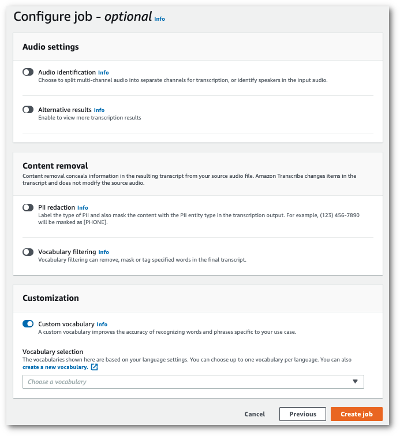Open Info link for Custom vocabulary

coord(102,325)
